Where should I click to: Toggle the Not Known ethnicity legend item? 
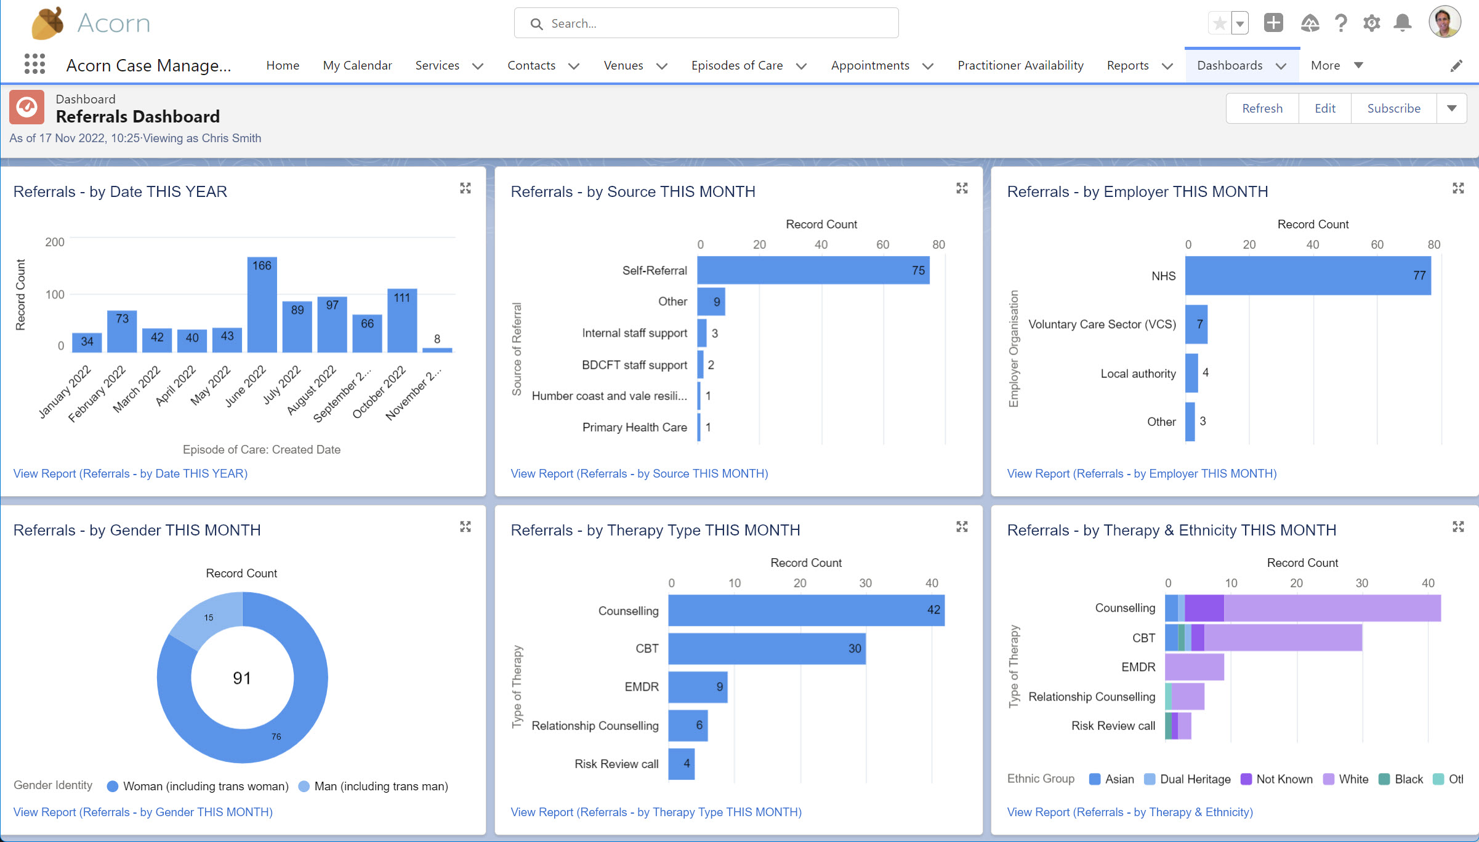pyautogui.click(x=1283, y=779)
